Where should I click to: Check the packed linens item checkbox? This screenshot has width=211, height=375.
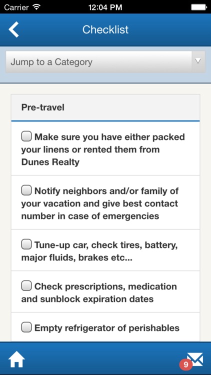tap(26, 136)
